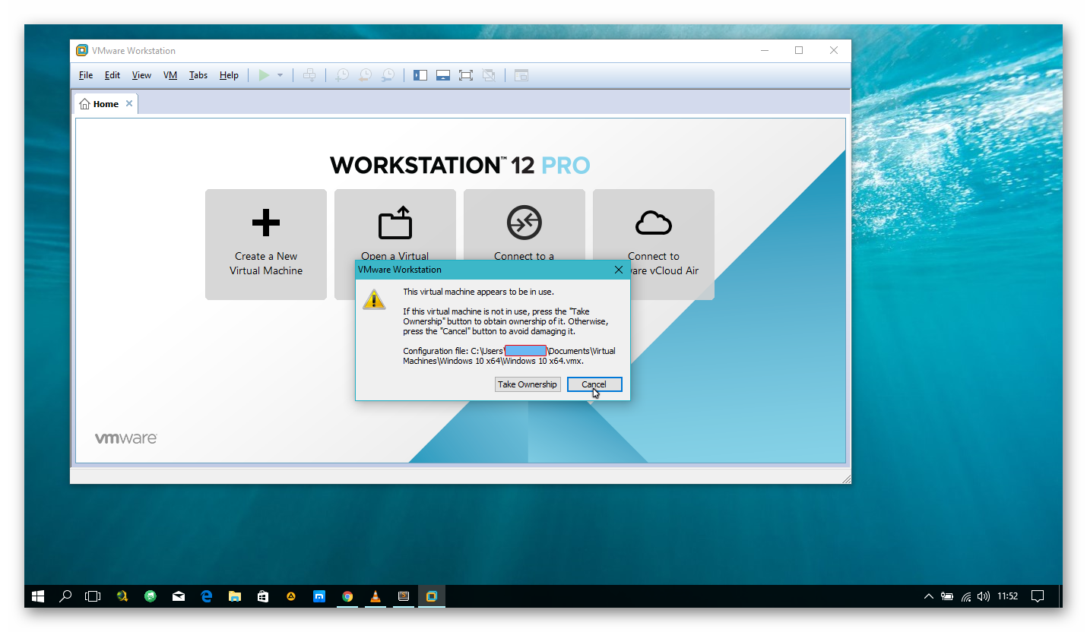The width and height of the screenshot is (1087, 632).
Task: Click the Connect to a Remote Server tile
Action: [x=524, y=225]
